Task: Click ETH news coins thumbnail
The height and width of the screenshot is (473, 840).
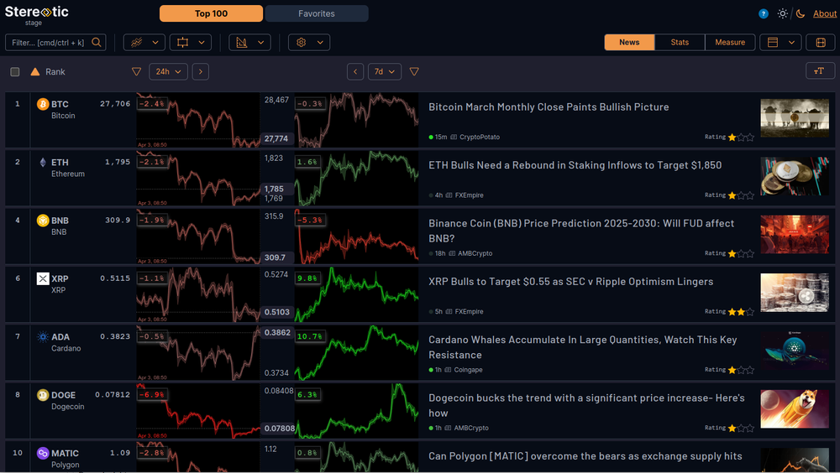Action: coord(795,176)
